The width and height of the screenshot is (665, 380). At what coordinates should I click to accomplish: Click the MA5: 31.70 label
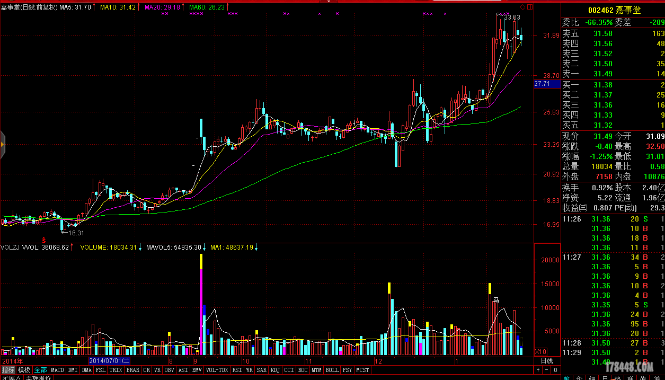coord(75,7)
